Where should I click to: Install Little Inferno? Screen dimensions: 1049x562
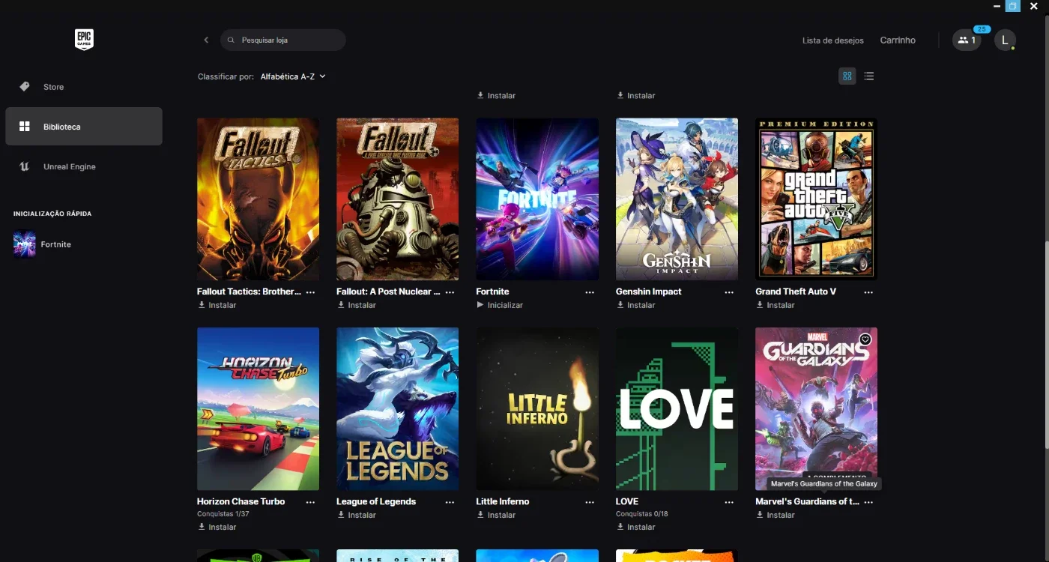click(x=496, y=515)
